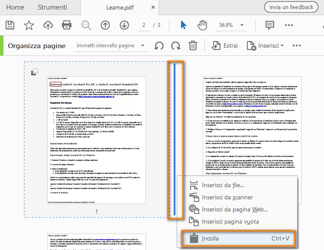The height and width of the screenshot is (250, 324).
Task: Click the Invia un feedback button
Action: [291, 7]
